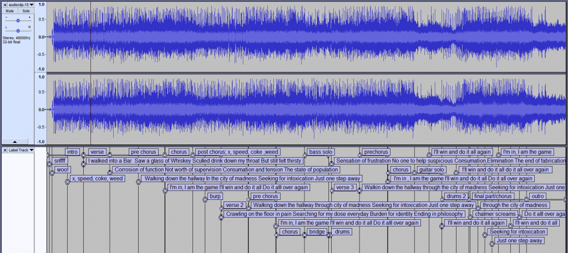Click the gain slider knob
This screenshot has height=253, width=568.
click(18, 20)
